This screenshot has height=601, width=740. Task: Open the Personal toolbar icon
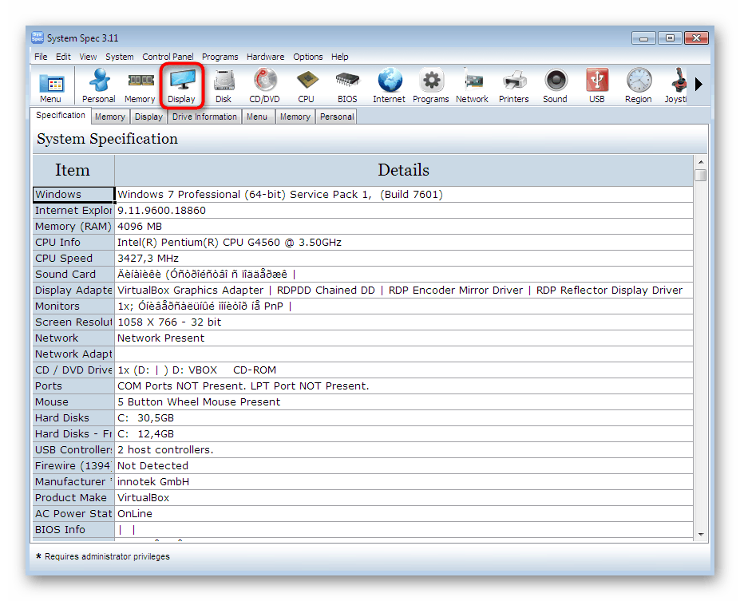tap(99, 86)
